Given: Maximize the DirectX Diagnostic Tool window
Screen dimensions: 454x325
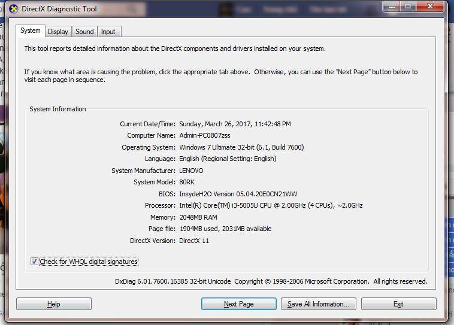Looking at the screenshot, I should click(408, 7).
